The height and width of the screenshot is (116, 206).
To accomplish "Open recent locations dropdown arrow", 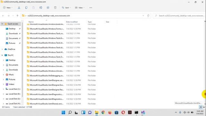I will 13,16.
